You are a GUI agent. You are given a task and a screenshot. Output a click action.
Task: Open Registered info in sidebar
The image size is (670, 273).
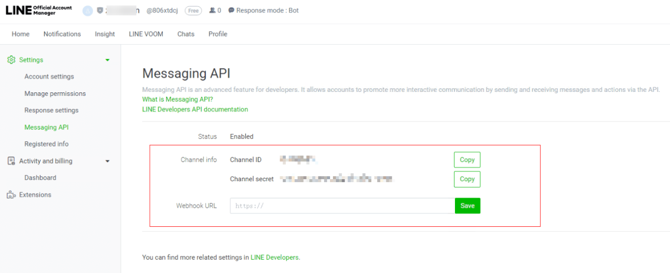tap(47, 144)
